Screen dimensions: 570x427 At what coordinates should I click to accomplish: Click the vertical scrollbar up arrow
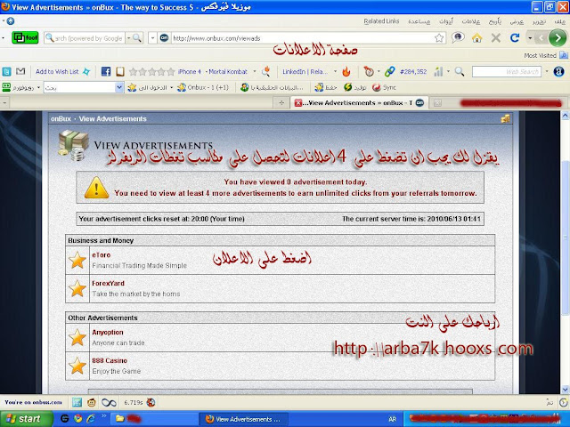(x=566, y=116)
